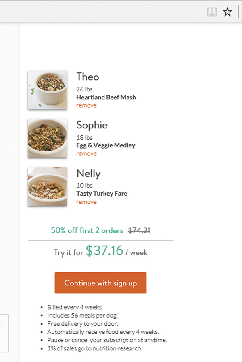Open Theo's Heartland Beef Mash photo
Image resolution: width=242 pixels, height=362 pixels.
47,90
